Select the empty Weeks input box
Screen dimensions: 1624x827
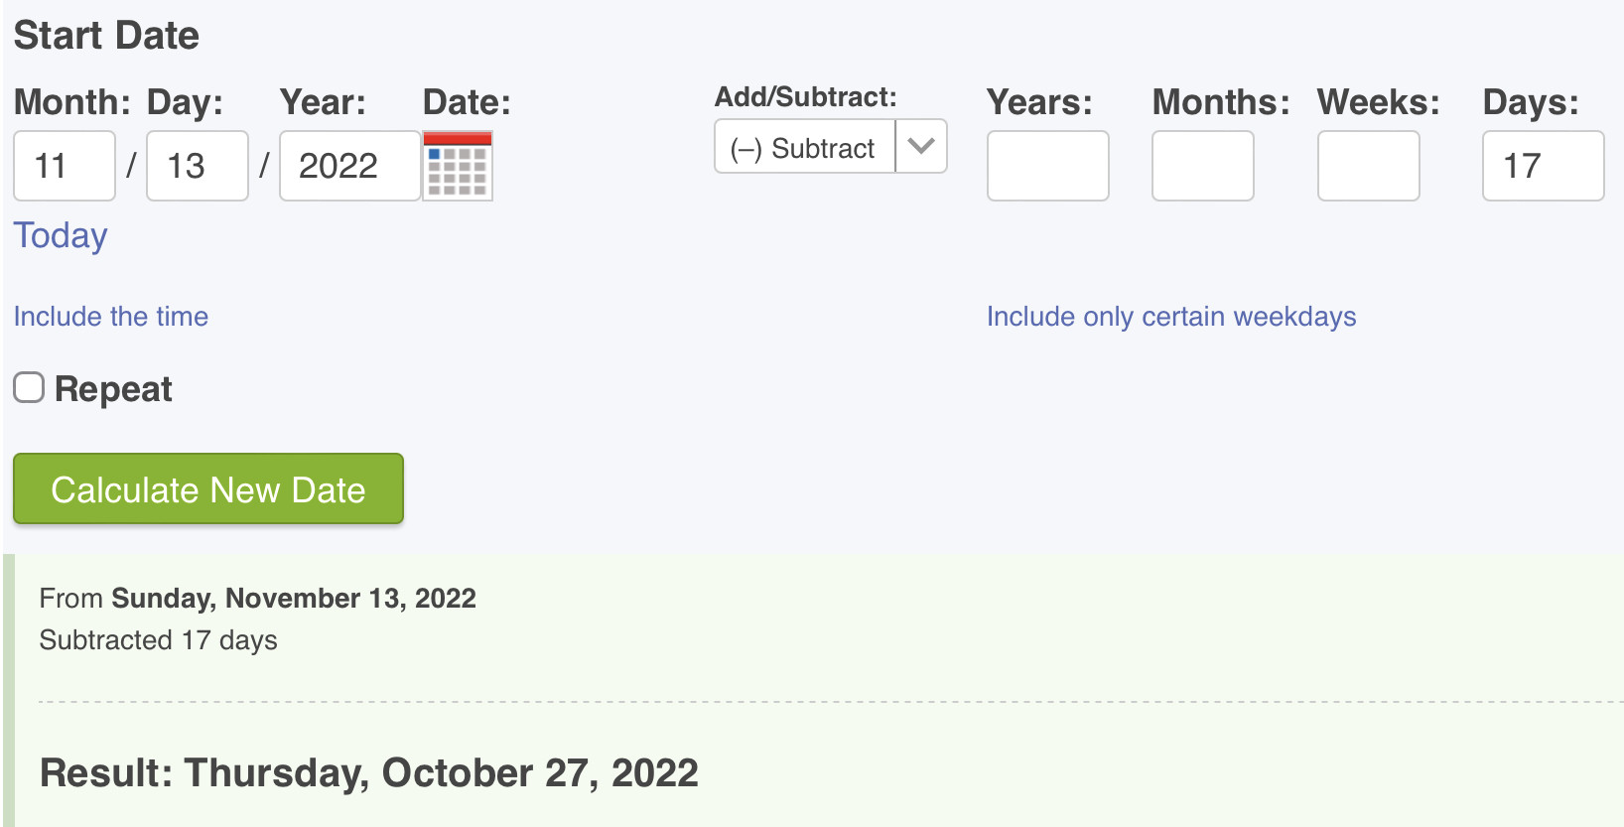[x=1368, y=166]
